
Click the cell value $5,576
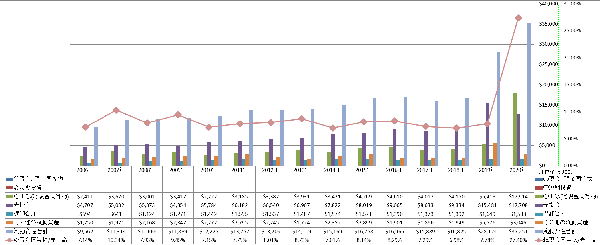click(487, 223)
